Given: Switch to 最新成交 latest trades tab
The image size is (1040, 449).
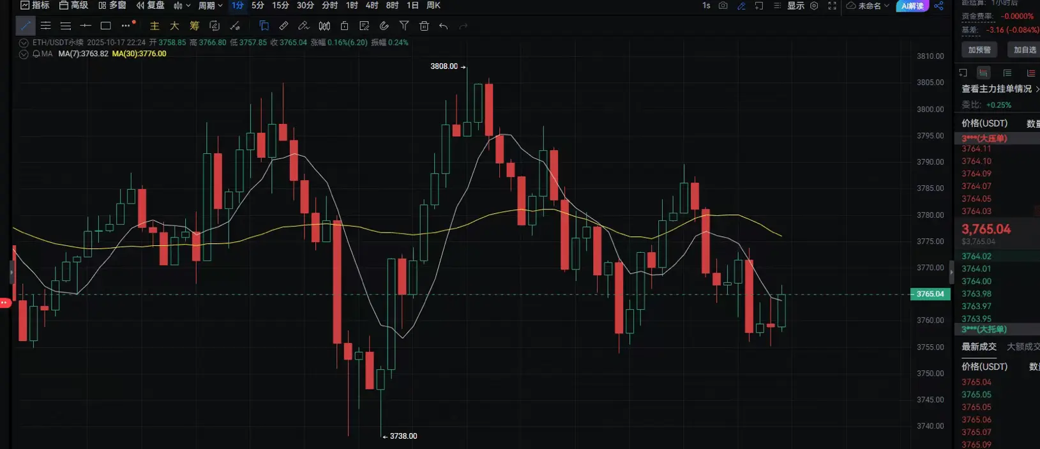Looking at the screenshot, I should coord(979,347).
